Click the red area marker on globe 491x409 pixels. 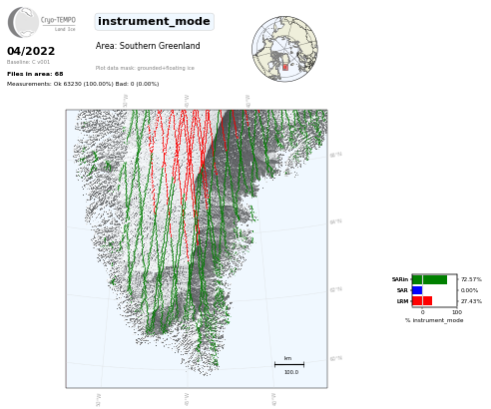[x=285, y=67]
